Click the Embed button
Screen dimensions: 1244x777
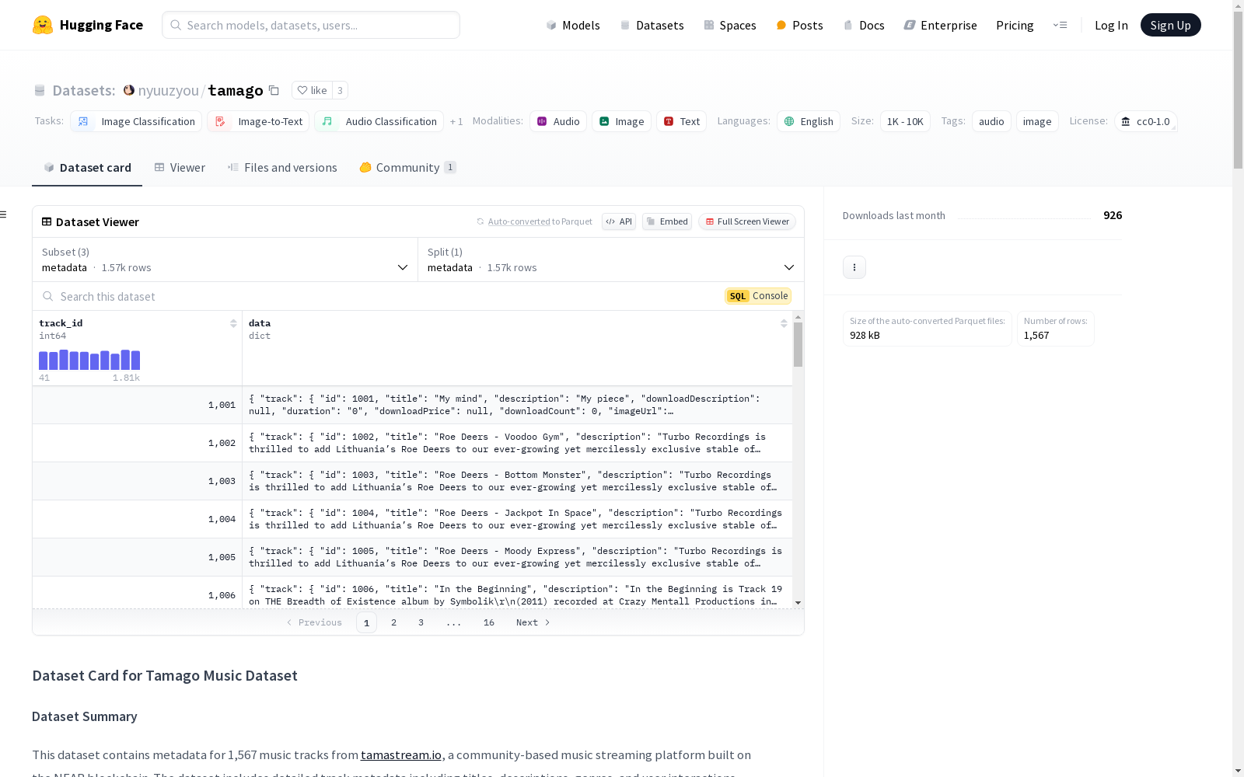[667, 221]
